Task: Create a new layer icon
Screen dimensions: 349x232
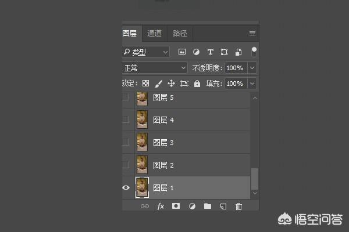Action: [223, 206]
